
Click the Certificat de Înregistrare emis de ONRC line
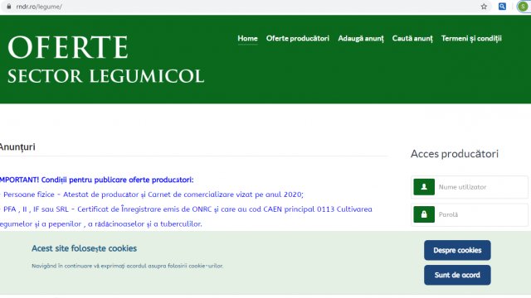pos(186,209)
